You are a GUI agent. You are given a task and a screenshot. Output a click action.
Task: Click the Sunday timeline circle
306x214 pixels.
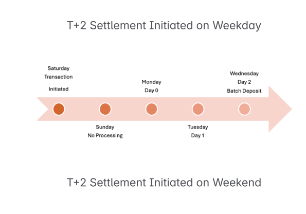(x=105, y=109)
